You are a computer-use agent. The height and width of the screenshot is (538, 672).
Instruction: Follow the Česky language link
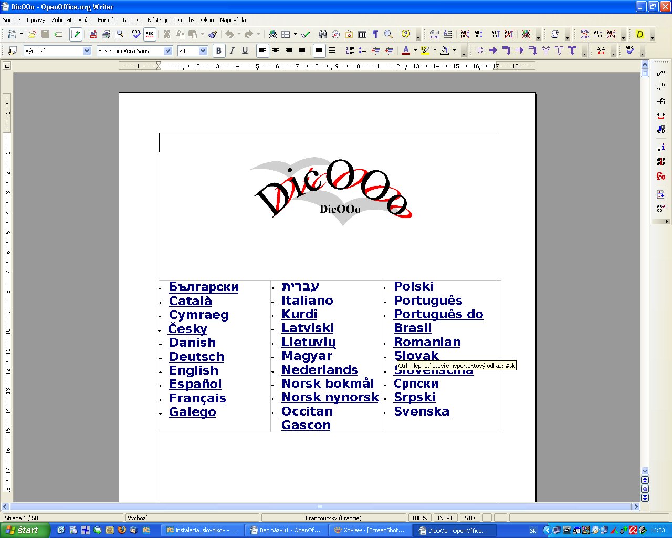click(187, 329)
